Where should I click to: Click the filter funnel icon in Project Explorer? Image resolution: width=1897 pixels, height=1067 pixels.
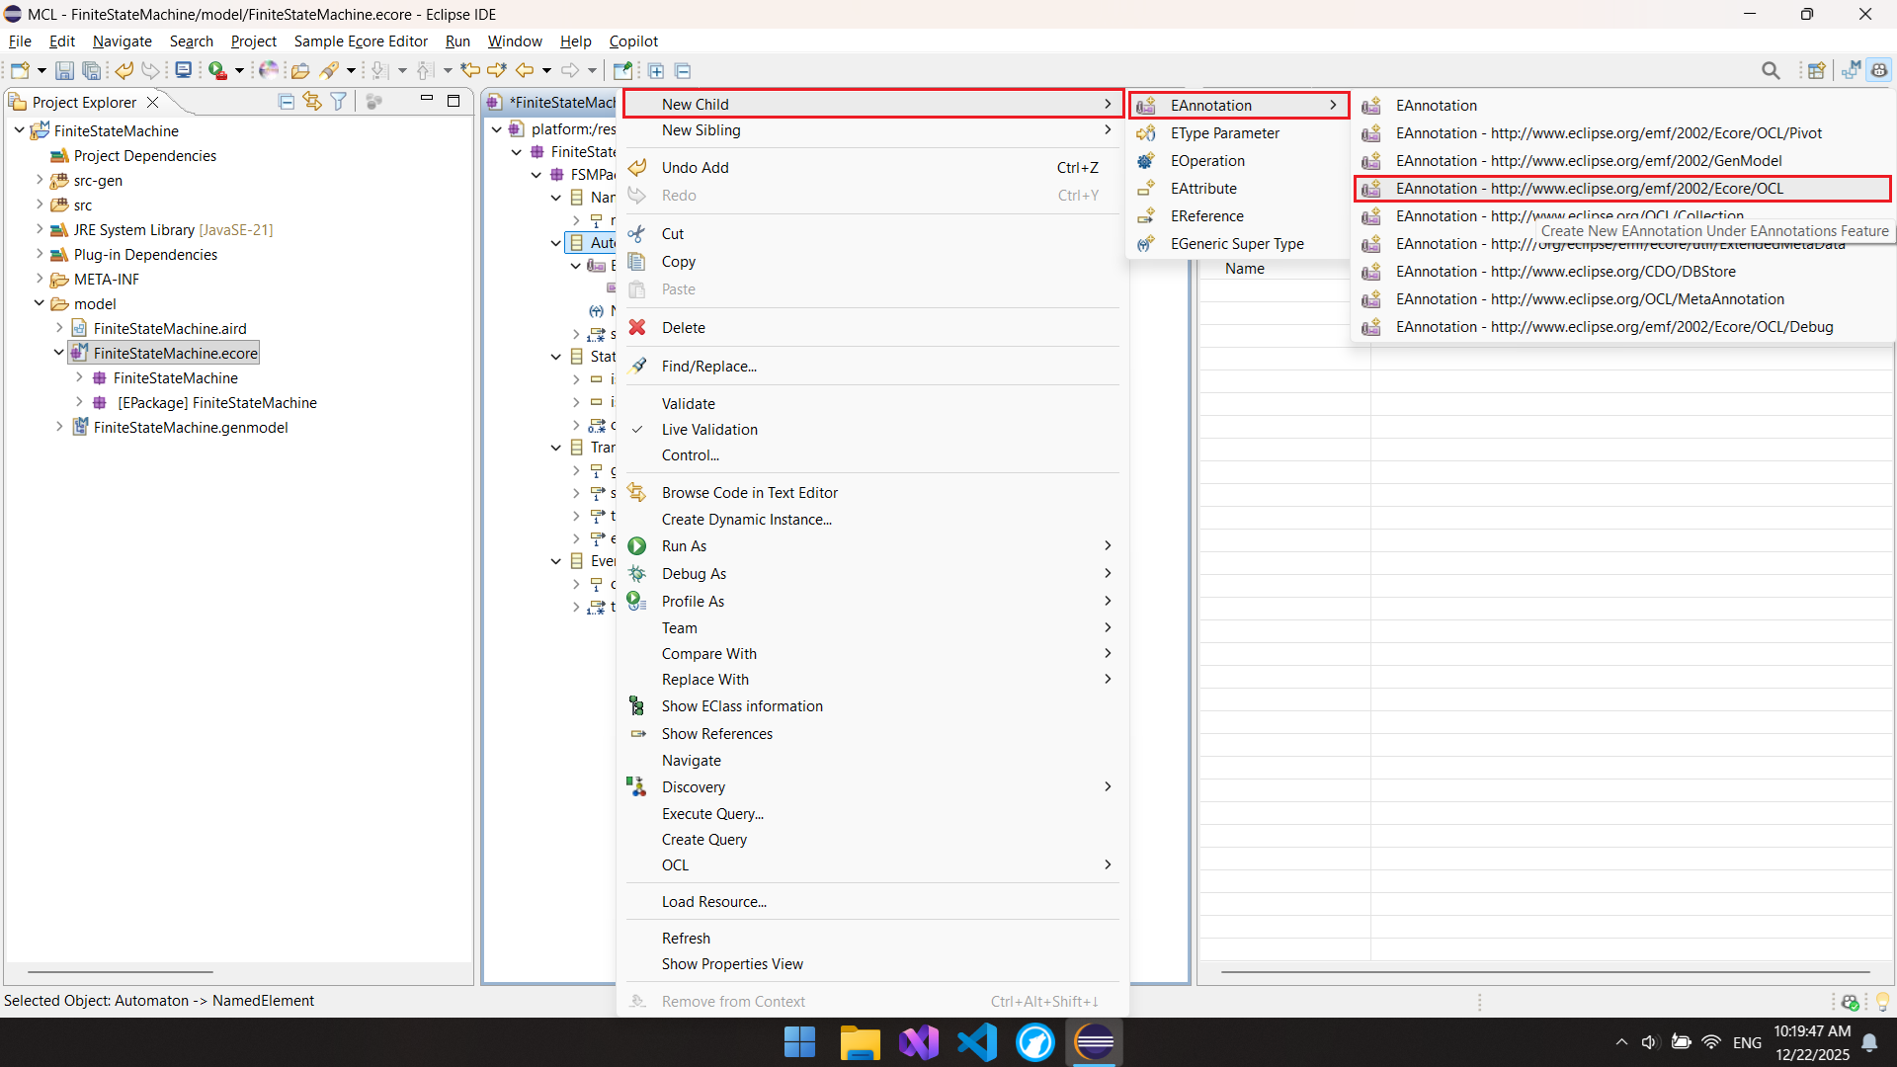click(x=339, y=102)
